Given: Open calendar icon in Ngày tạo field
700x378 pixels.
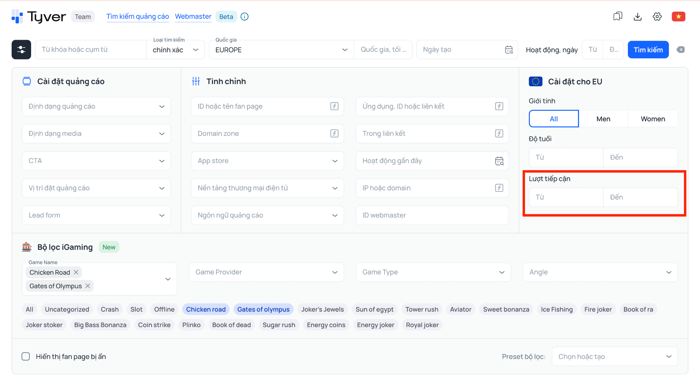Looking at the screenshot, I should click(x=509, y=50).
